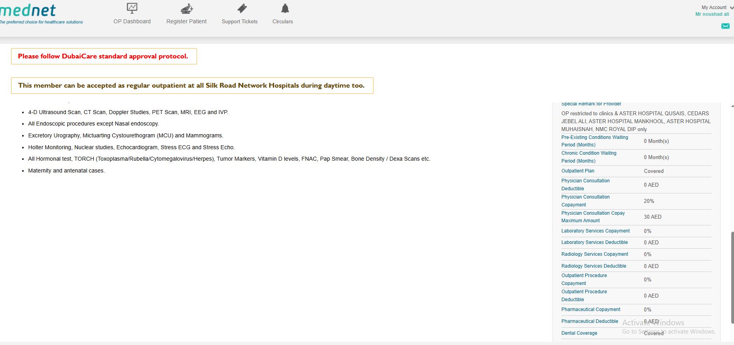
Task: Click Physician Consultation Deductible label
Action: point(586,185)
